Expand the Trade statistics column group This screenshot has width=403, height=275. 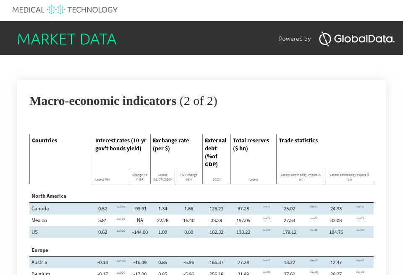click(298, 140)
